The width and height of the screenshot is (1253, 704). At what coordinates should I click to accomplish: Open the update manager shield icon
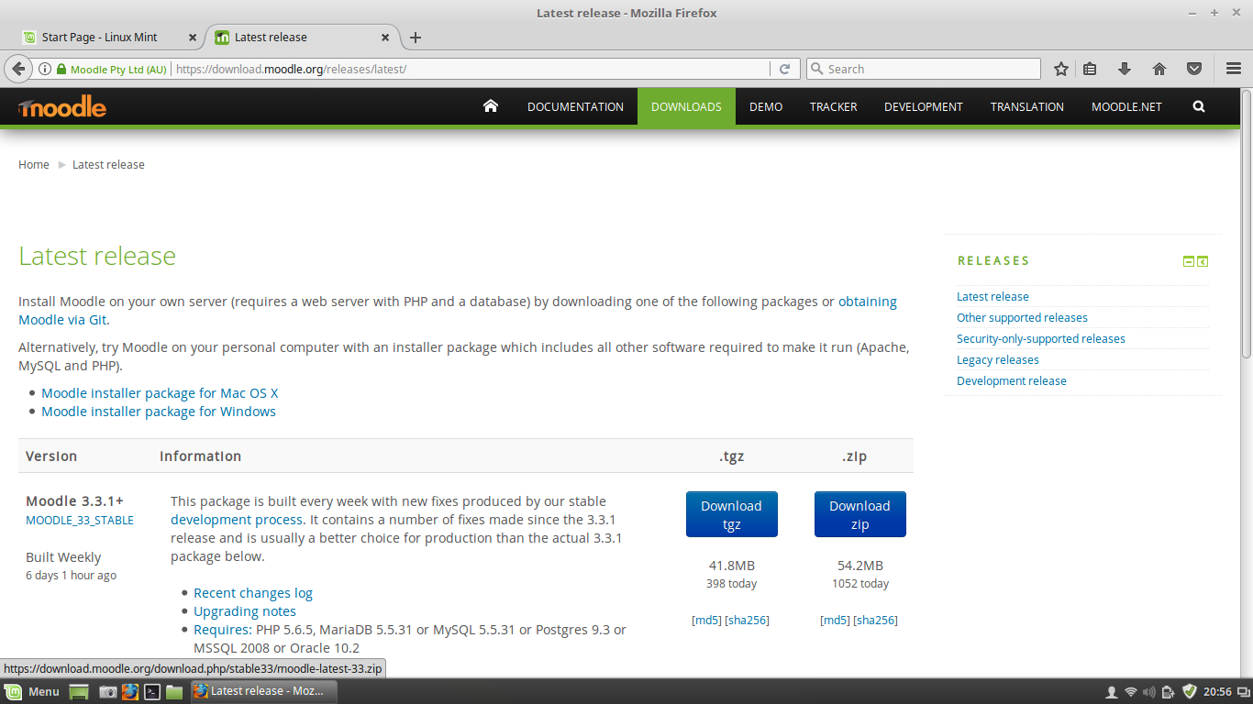(1190, 691)
